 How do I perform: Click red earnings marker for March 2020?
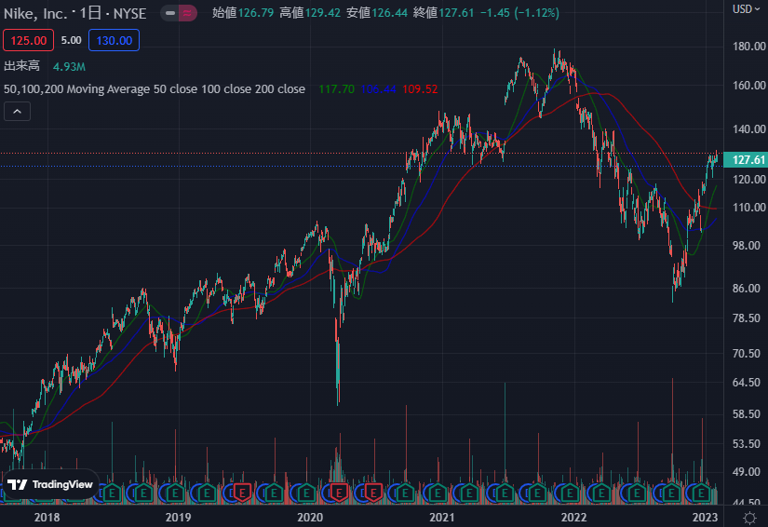click(339, 493)
